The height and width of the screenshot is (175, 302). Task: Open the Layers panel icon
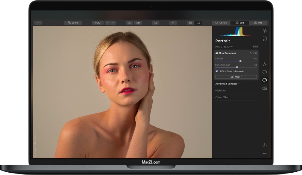(x=264, y=31)
